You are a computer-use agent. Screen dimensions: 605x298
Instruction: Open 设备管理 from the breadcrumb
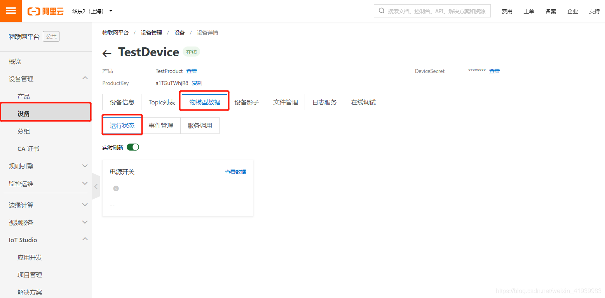pyautogui.click(x=151, y=33)
